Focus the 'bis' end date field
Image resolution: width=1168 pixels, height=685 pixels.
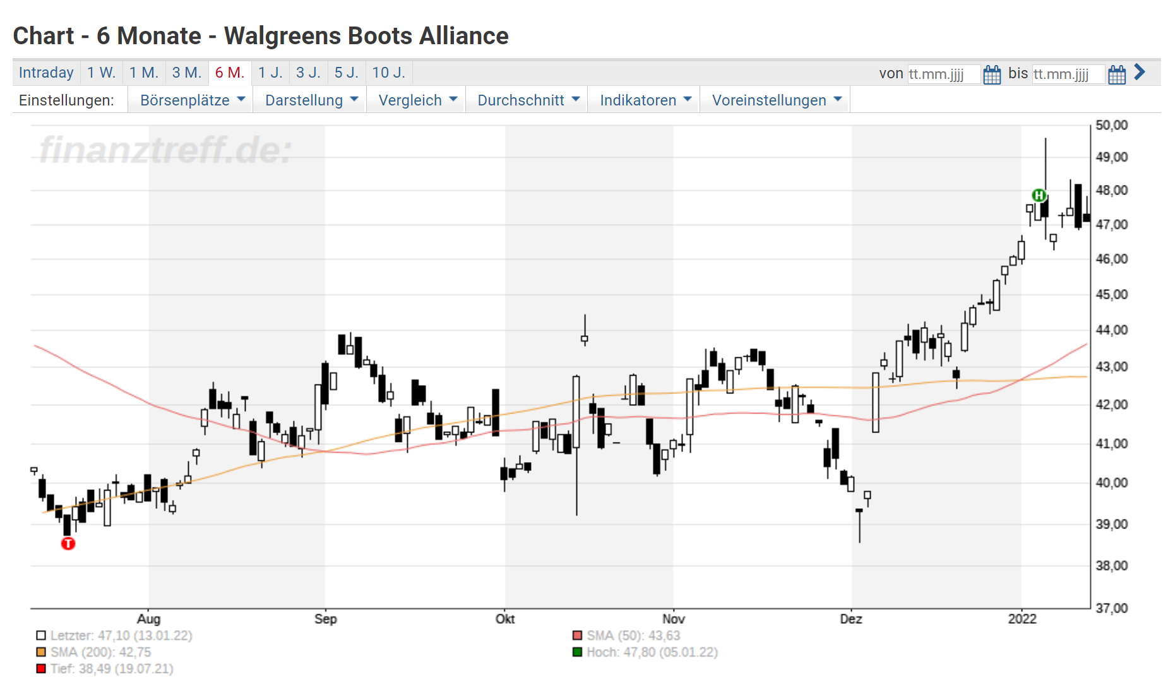1068,74
